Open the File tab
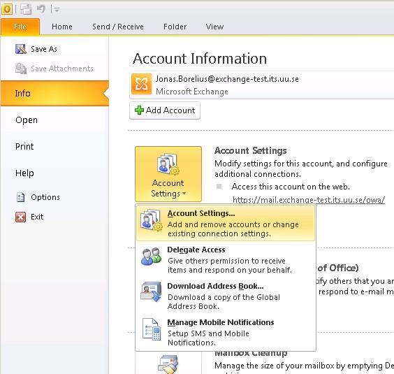The image size is (394, 374). pyautogui.click(x=20, y=27)
